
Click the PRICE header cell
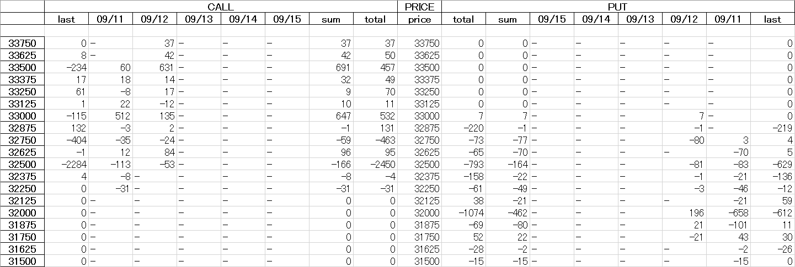pos(419,7)
